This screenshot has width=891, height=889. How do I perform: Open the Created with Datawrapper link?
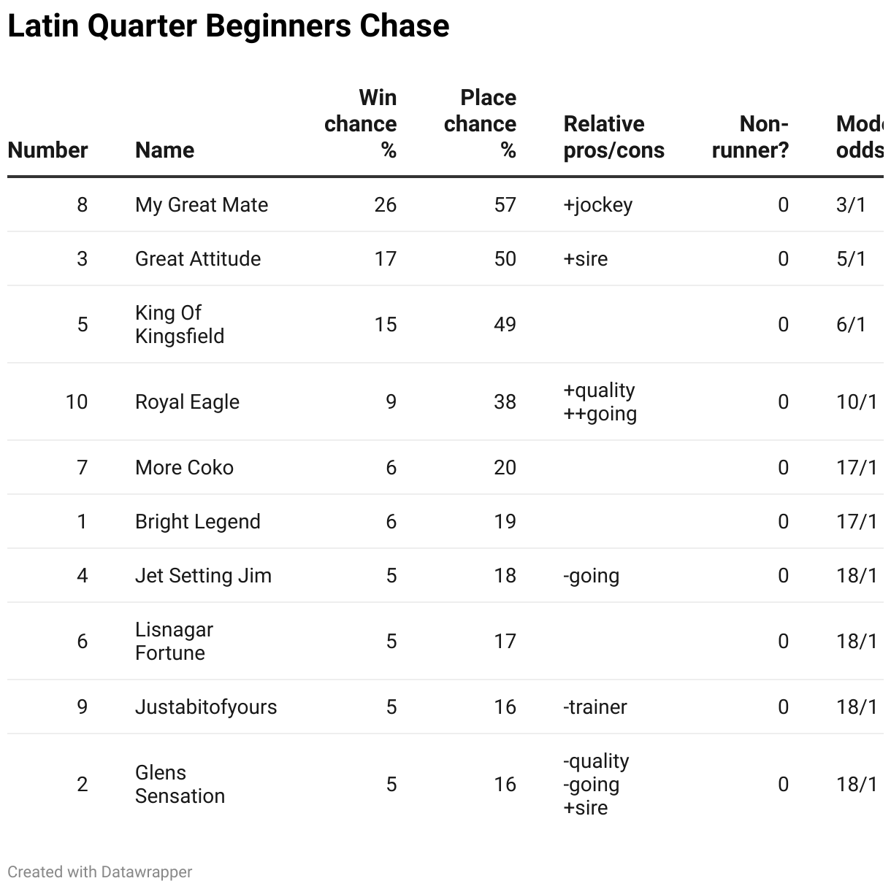100,871
